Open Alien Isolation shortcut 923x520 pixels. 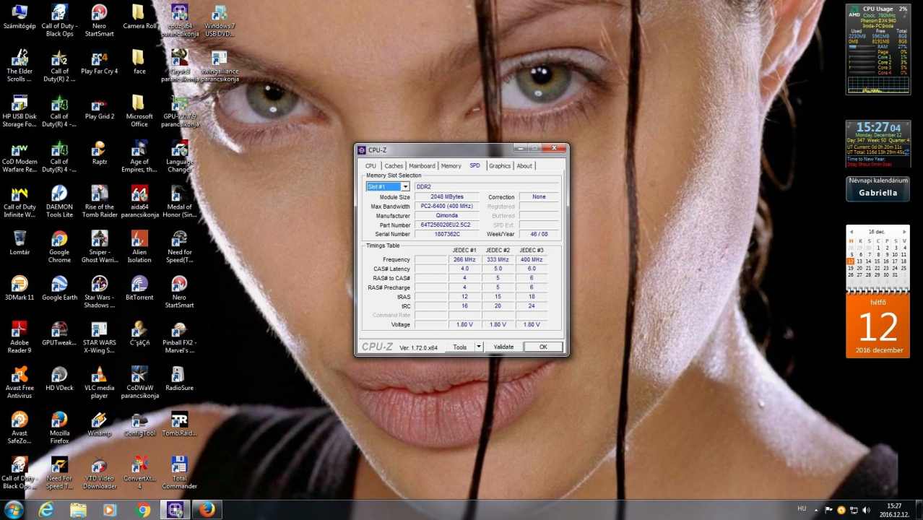[139, 247]
